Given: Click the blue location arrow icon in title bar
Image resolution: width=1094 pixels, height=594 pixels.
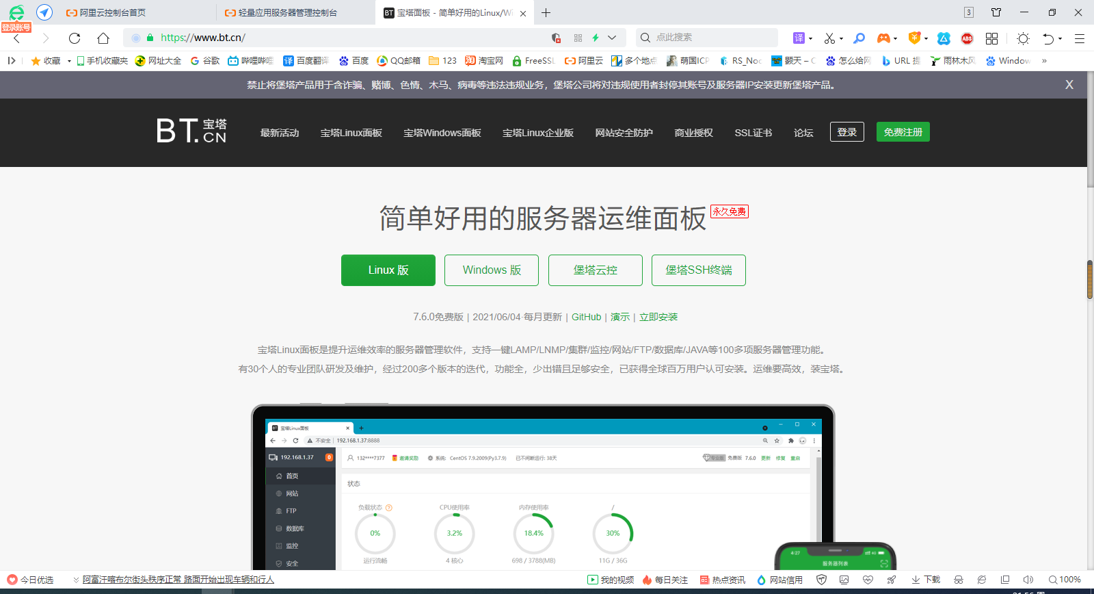Looking at the screenshot, I should (x=44, y=12).
